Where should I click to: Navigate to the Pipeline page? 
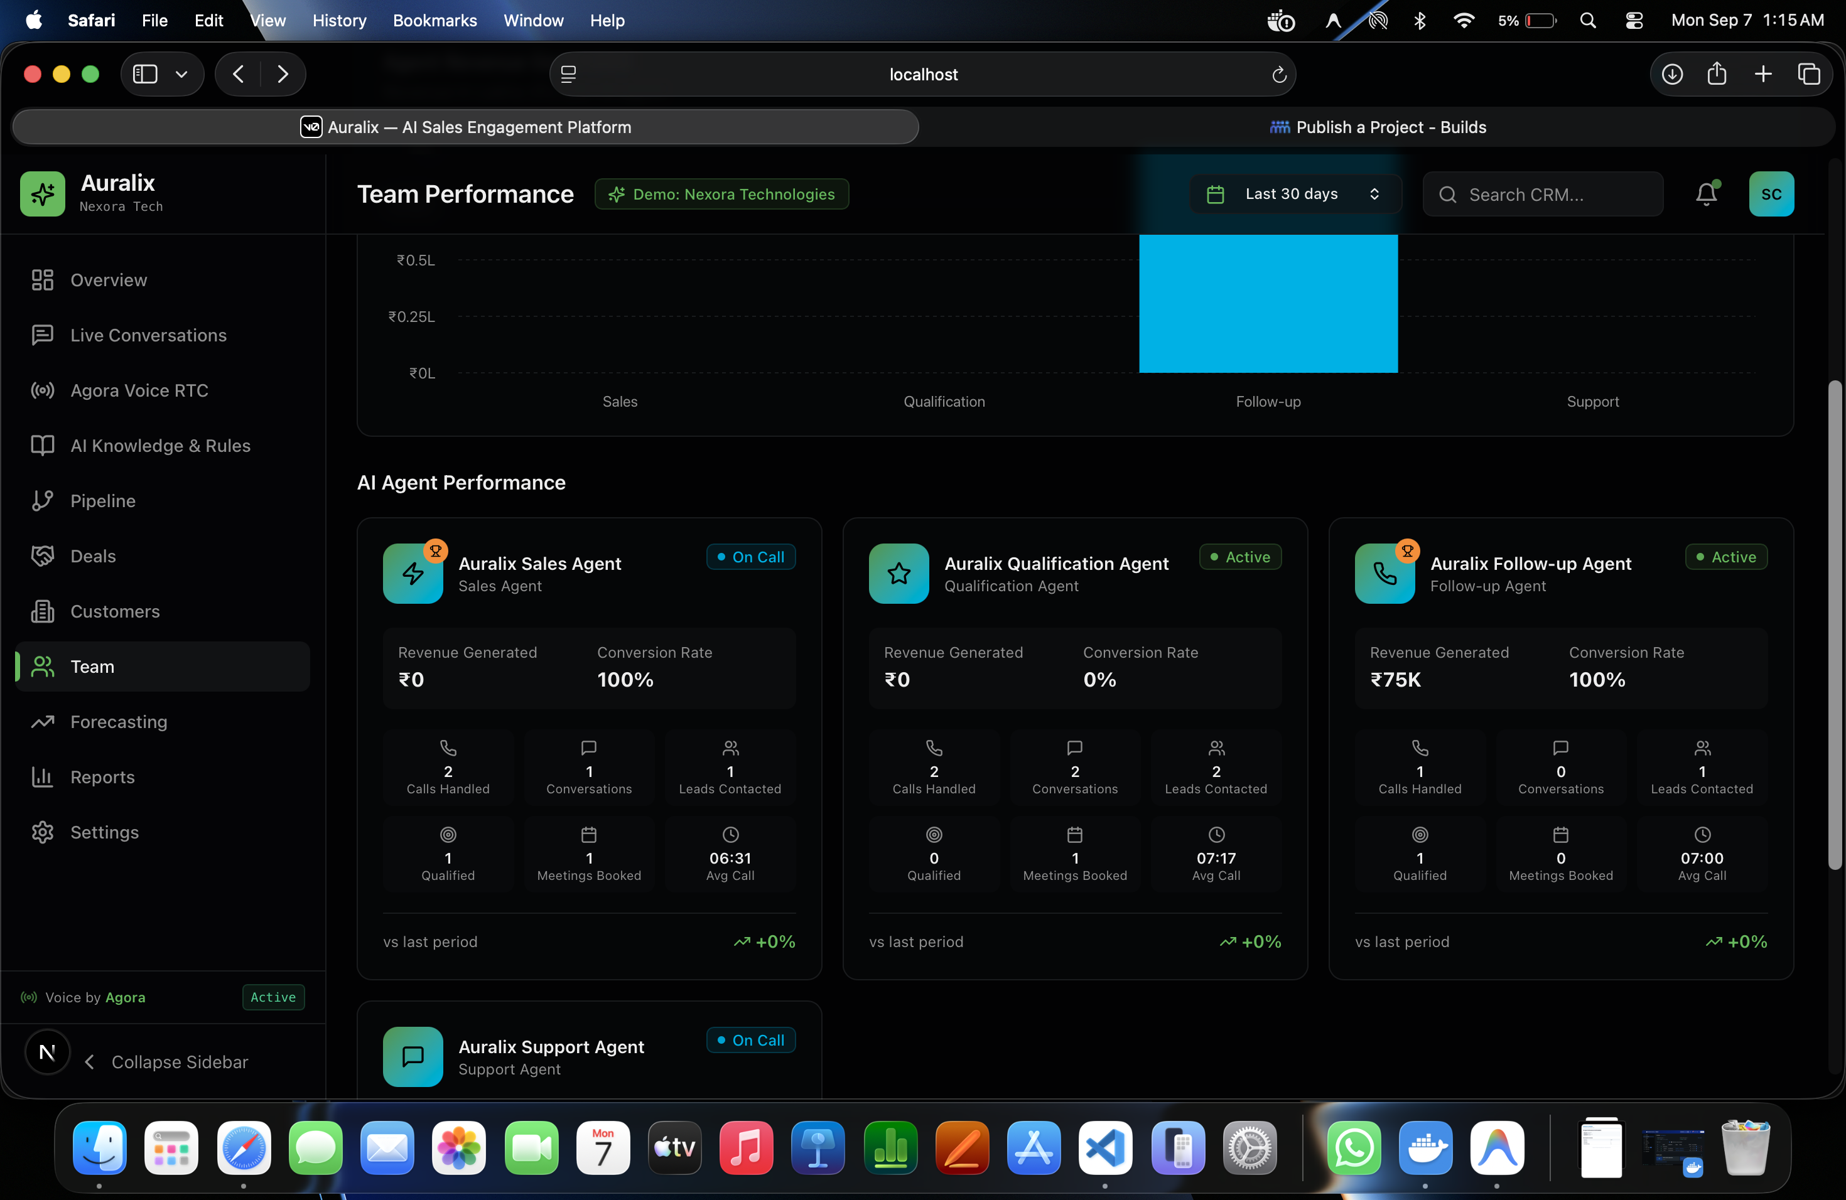(x=162, y=501)
